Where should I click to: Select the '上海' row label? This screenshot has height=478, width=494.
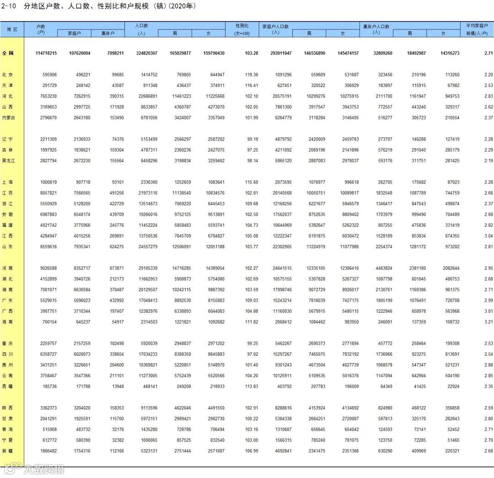(8, 182)
